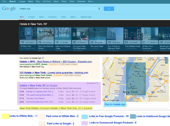Click Expedia ad 'Hotels in NYC - Best Rates' link
170x126 pixels.
56,62
